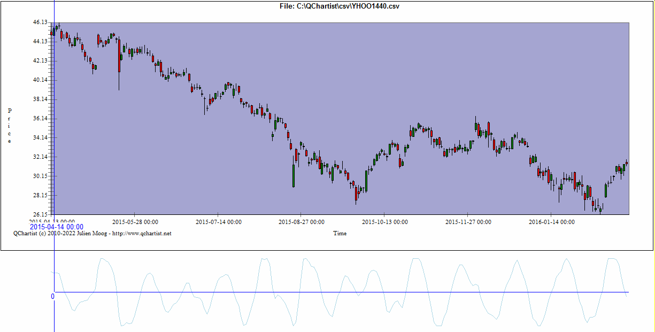The height and width of the screenshot is (332, 655).
Task: Select the 26.15 bottom price axis label
Action: (40, 214)
